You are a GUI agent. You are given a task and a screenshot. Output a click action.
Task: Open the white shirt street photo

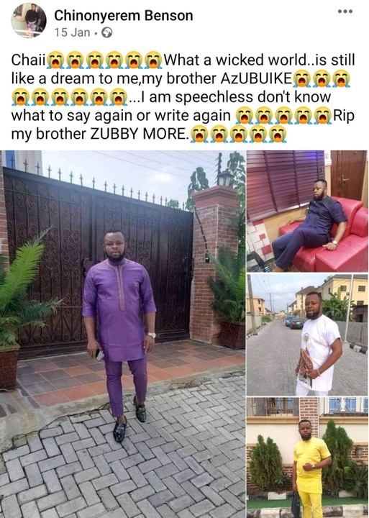coord(307,335)
